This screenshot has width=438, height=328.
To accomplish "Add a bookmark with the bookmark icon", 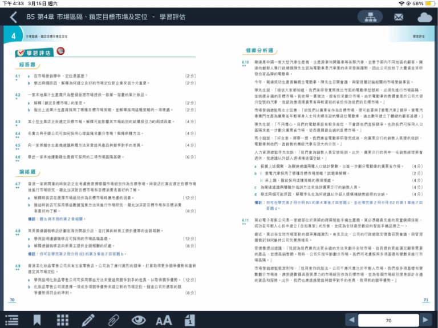I will point(37,320).
